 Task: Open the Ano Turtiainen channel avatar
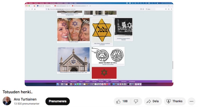tap(7, 101)
